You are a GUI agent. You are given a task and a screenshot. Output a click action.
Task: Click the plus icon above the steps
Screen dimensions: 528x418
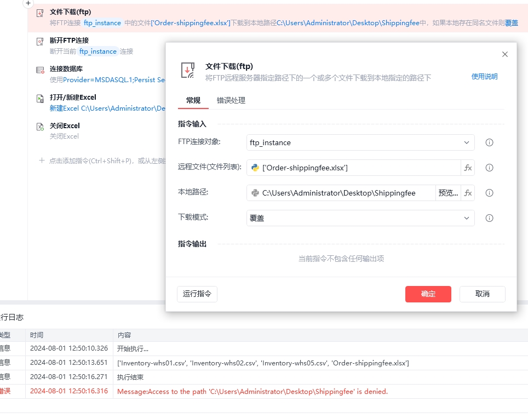click(28, 3)
